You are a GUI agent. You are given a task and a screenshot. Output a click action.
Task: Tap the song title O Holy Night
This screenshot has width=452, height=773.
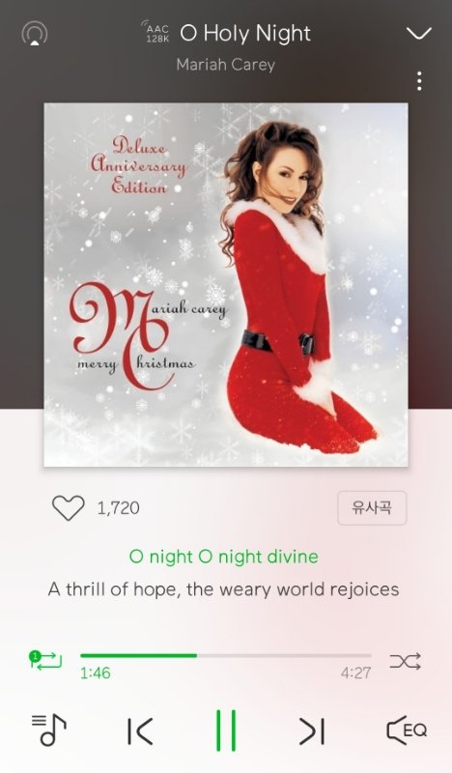[245, 34]
